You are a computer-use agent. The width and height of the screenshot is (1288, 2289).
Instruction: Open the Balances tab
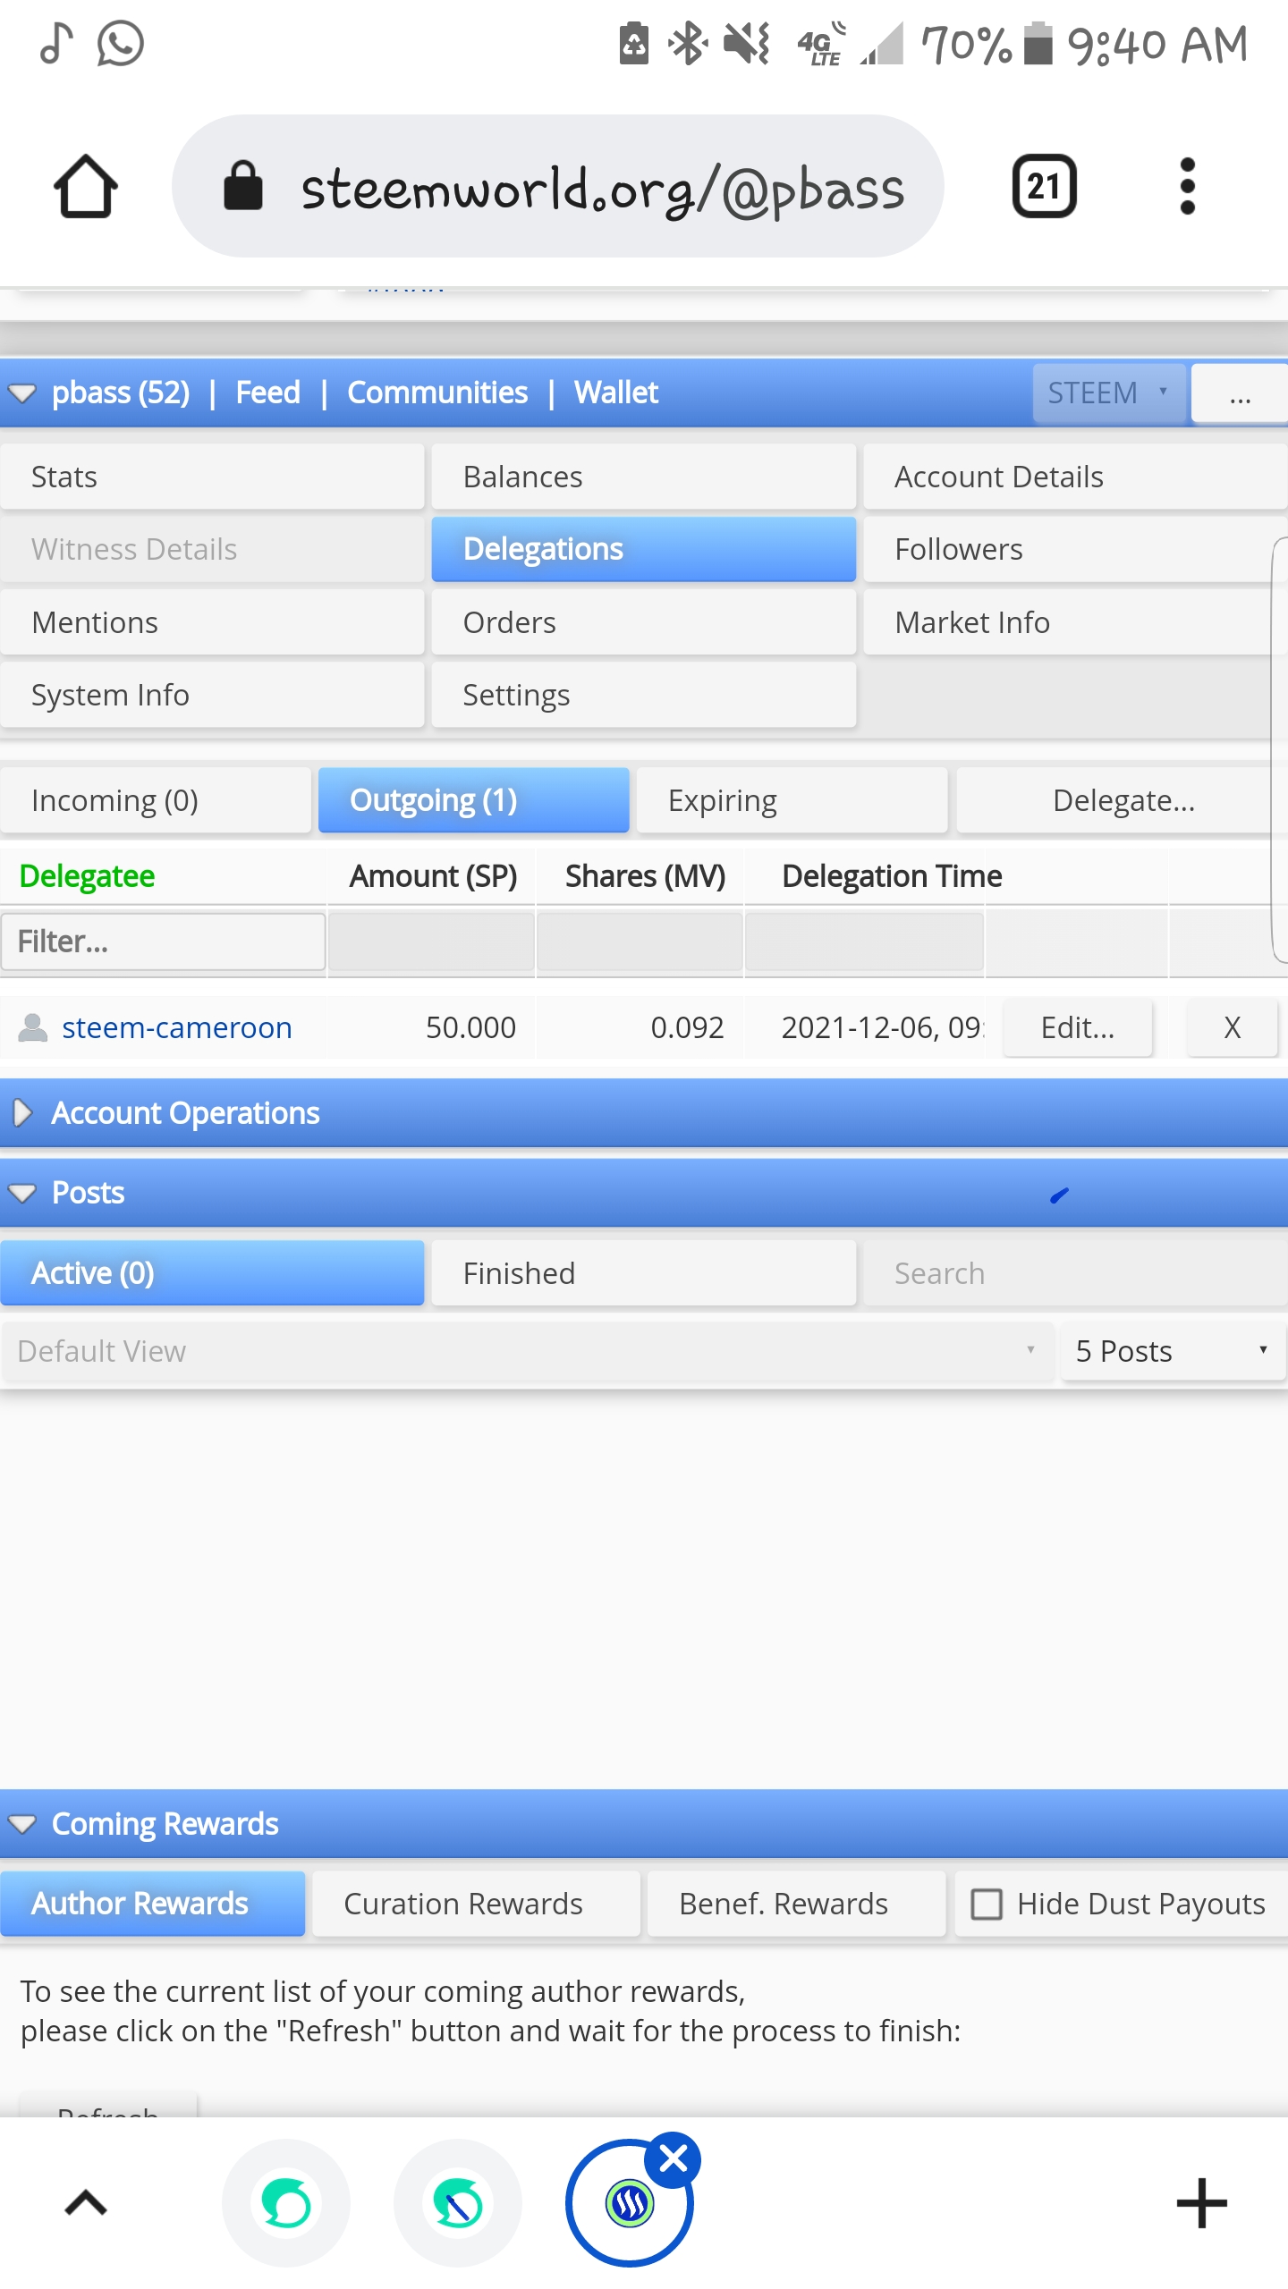click(644, 477)
